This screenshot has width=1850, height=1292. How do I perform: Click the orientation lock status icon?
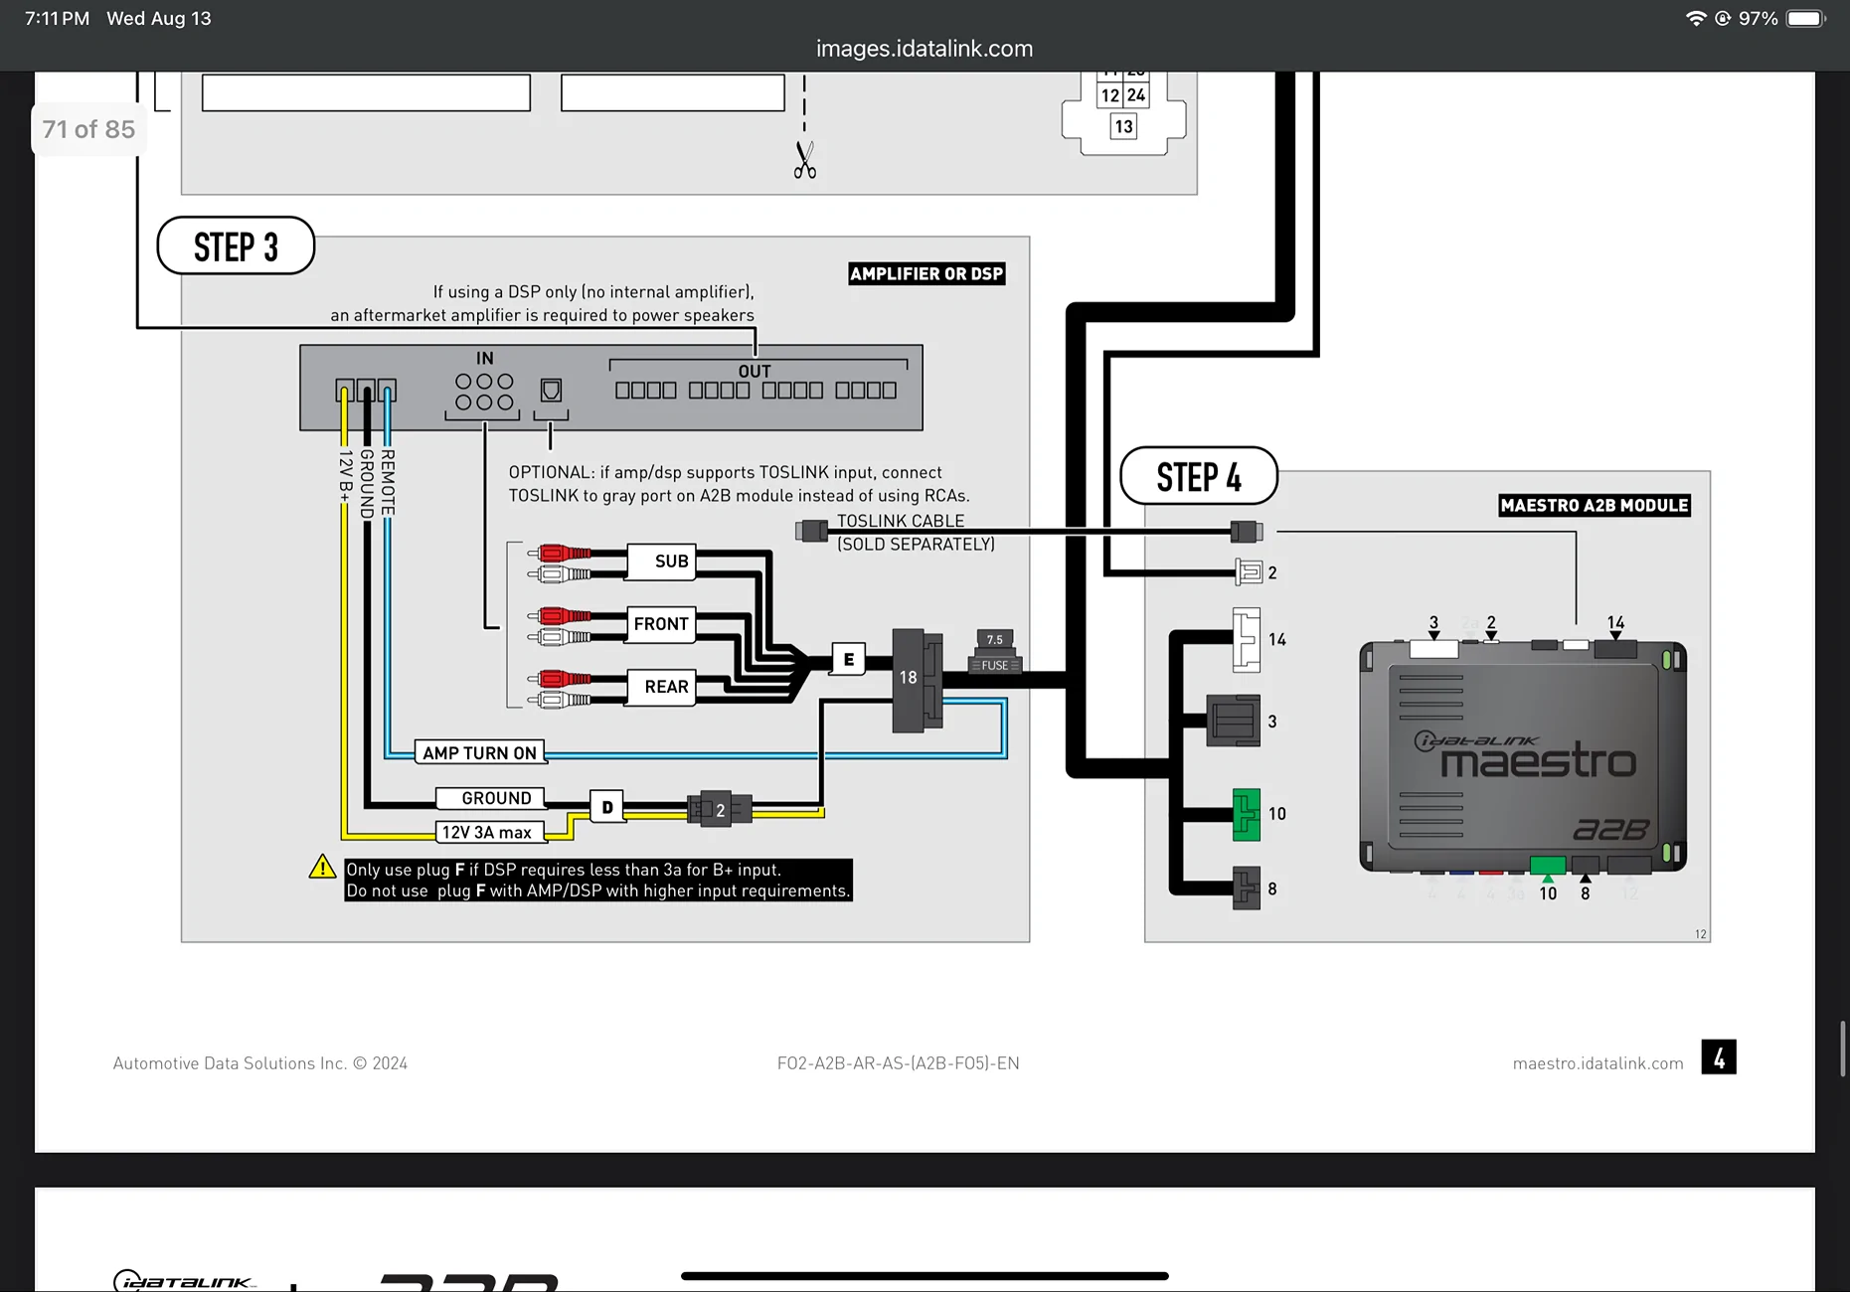[1723, 18]
